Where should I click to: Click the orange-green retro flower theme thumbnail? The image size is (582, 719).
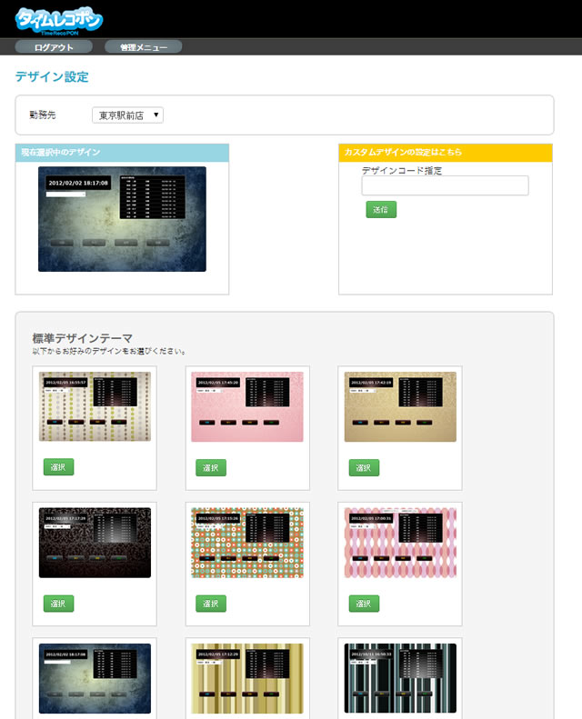247,542
